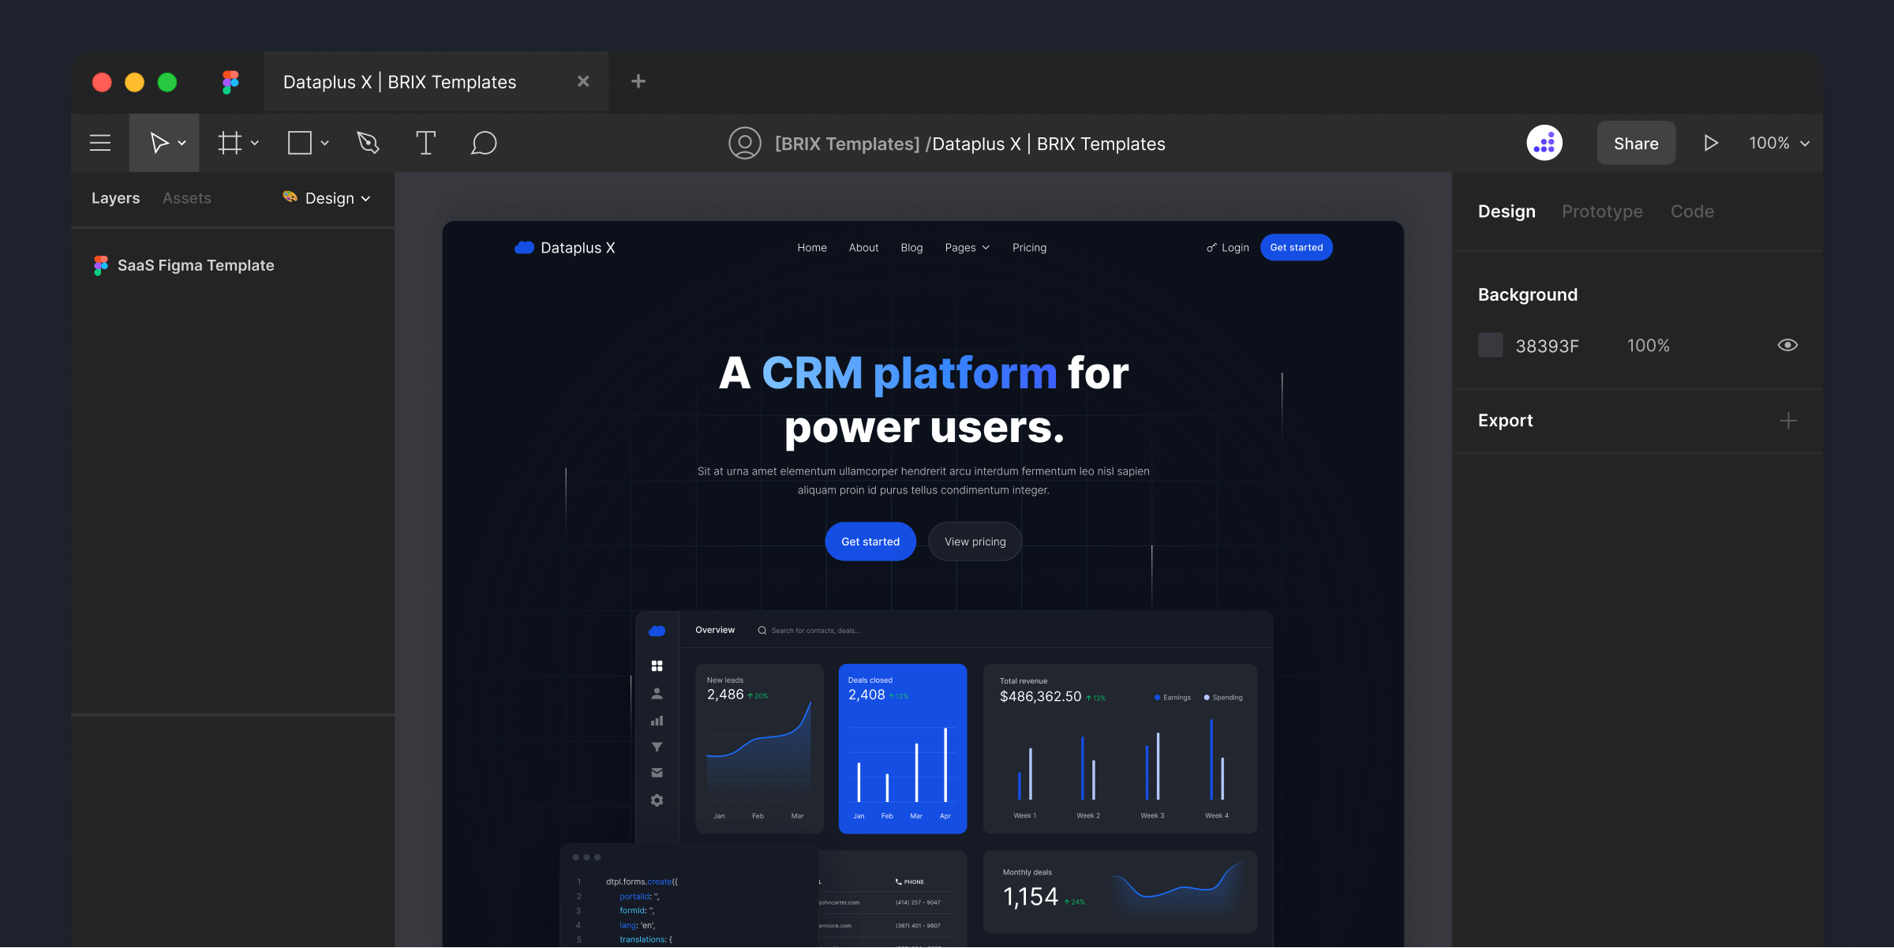This screenshot has height=948, width=1894.
Task: Click the main menu hamburger icon
Action: pyautogui.click(x=100, y=143)
